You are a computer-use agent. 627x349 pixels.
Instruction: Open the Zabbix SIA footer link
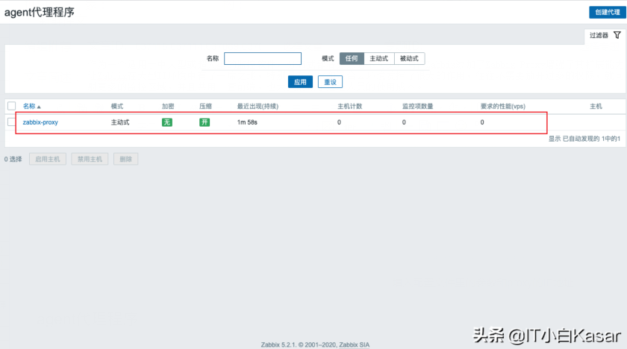pyautogui.click(x=355, y=345)
